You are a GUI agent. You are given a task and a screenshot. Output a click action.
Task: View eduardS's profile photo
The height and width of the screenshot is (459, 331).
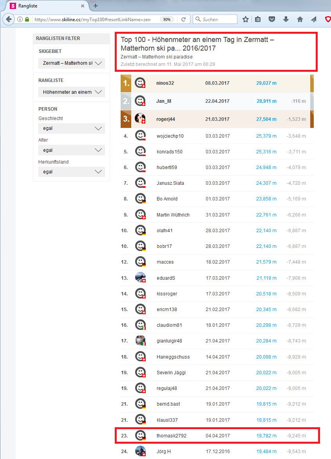(x=140, y=277)
